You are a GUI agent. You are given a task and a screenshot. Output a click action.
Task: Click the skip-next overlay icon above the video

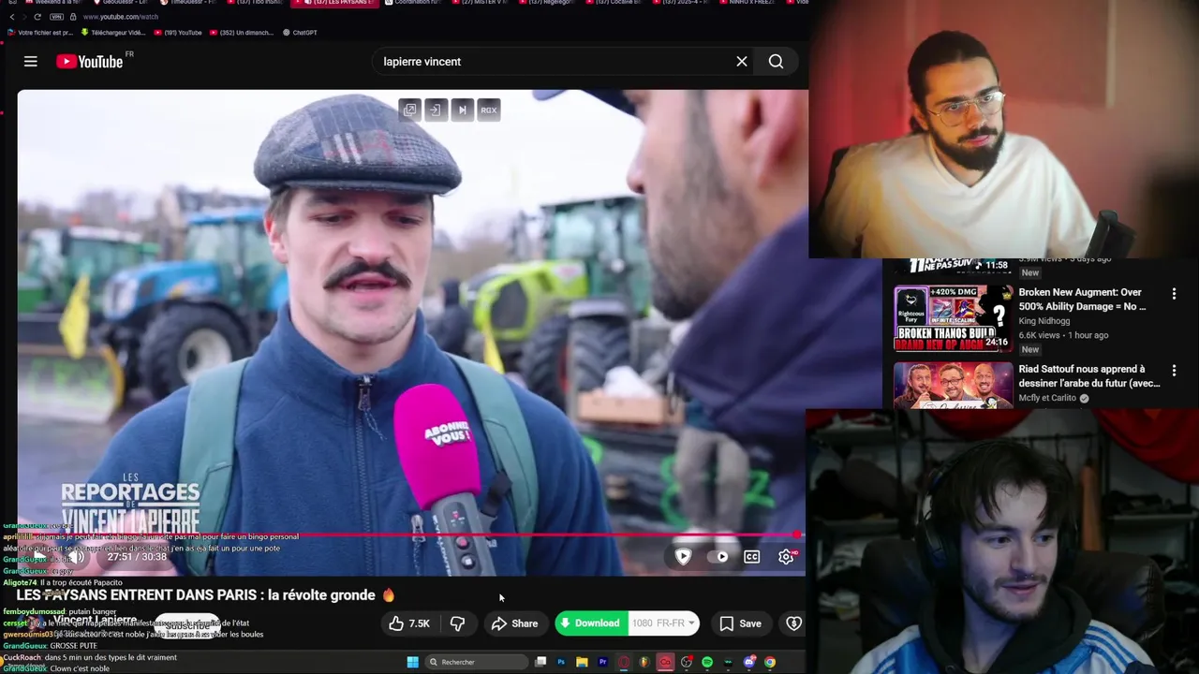(462, 110)
